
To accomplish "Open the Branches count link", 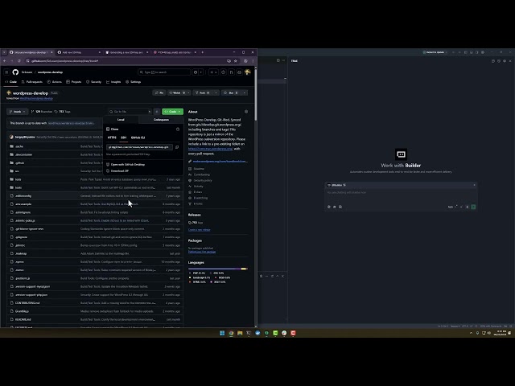I will 42,112.
